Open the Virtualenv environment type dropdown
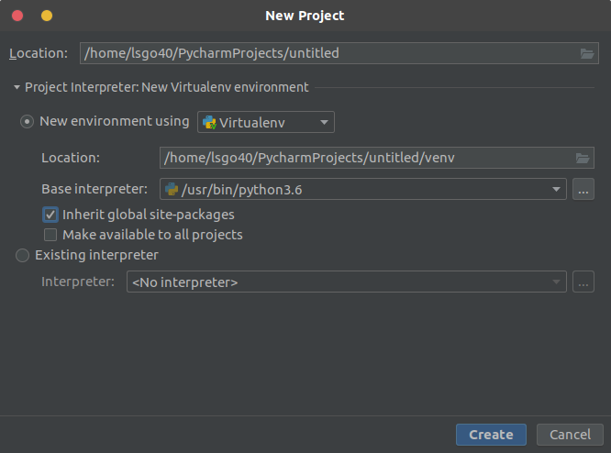 (x=266, y=122)
